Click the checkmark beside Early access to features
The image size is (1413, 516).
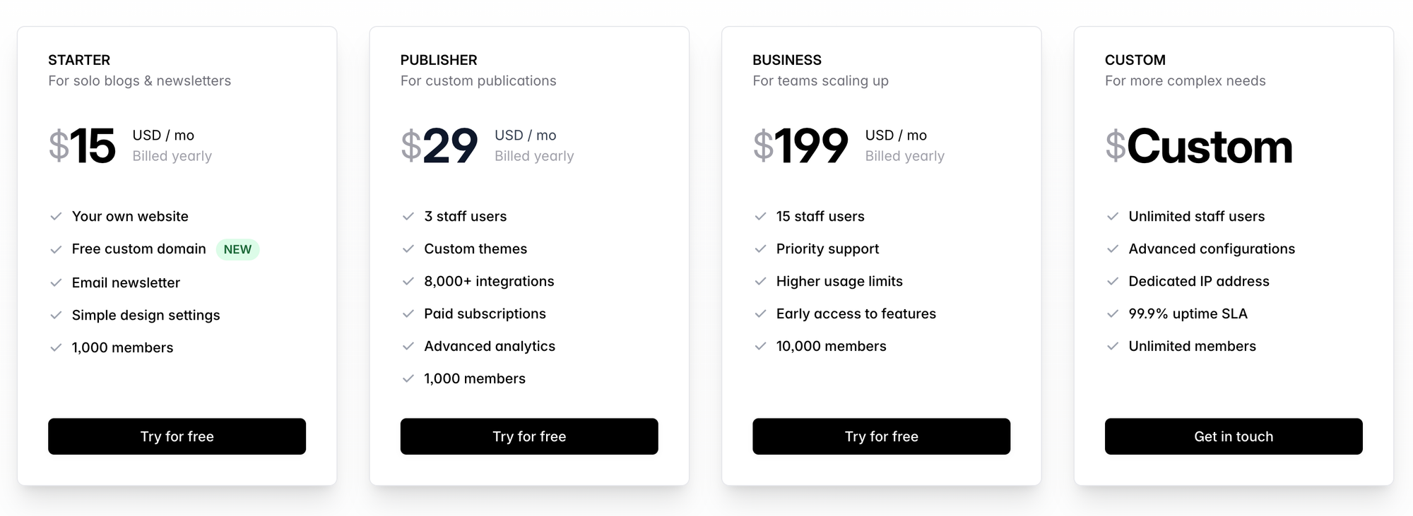[x=760, y=314]
